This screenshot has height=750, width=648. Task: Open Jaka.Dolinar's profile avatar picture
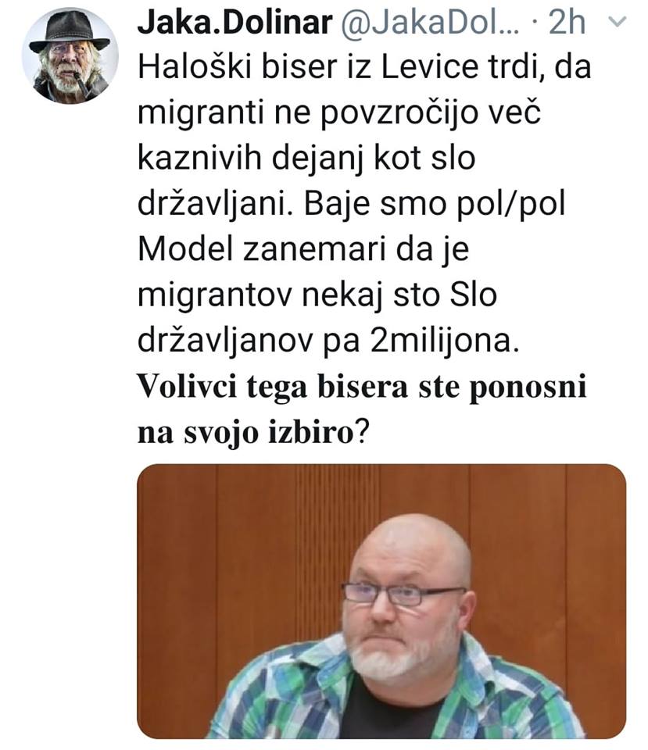(70, 56)
